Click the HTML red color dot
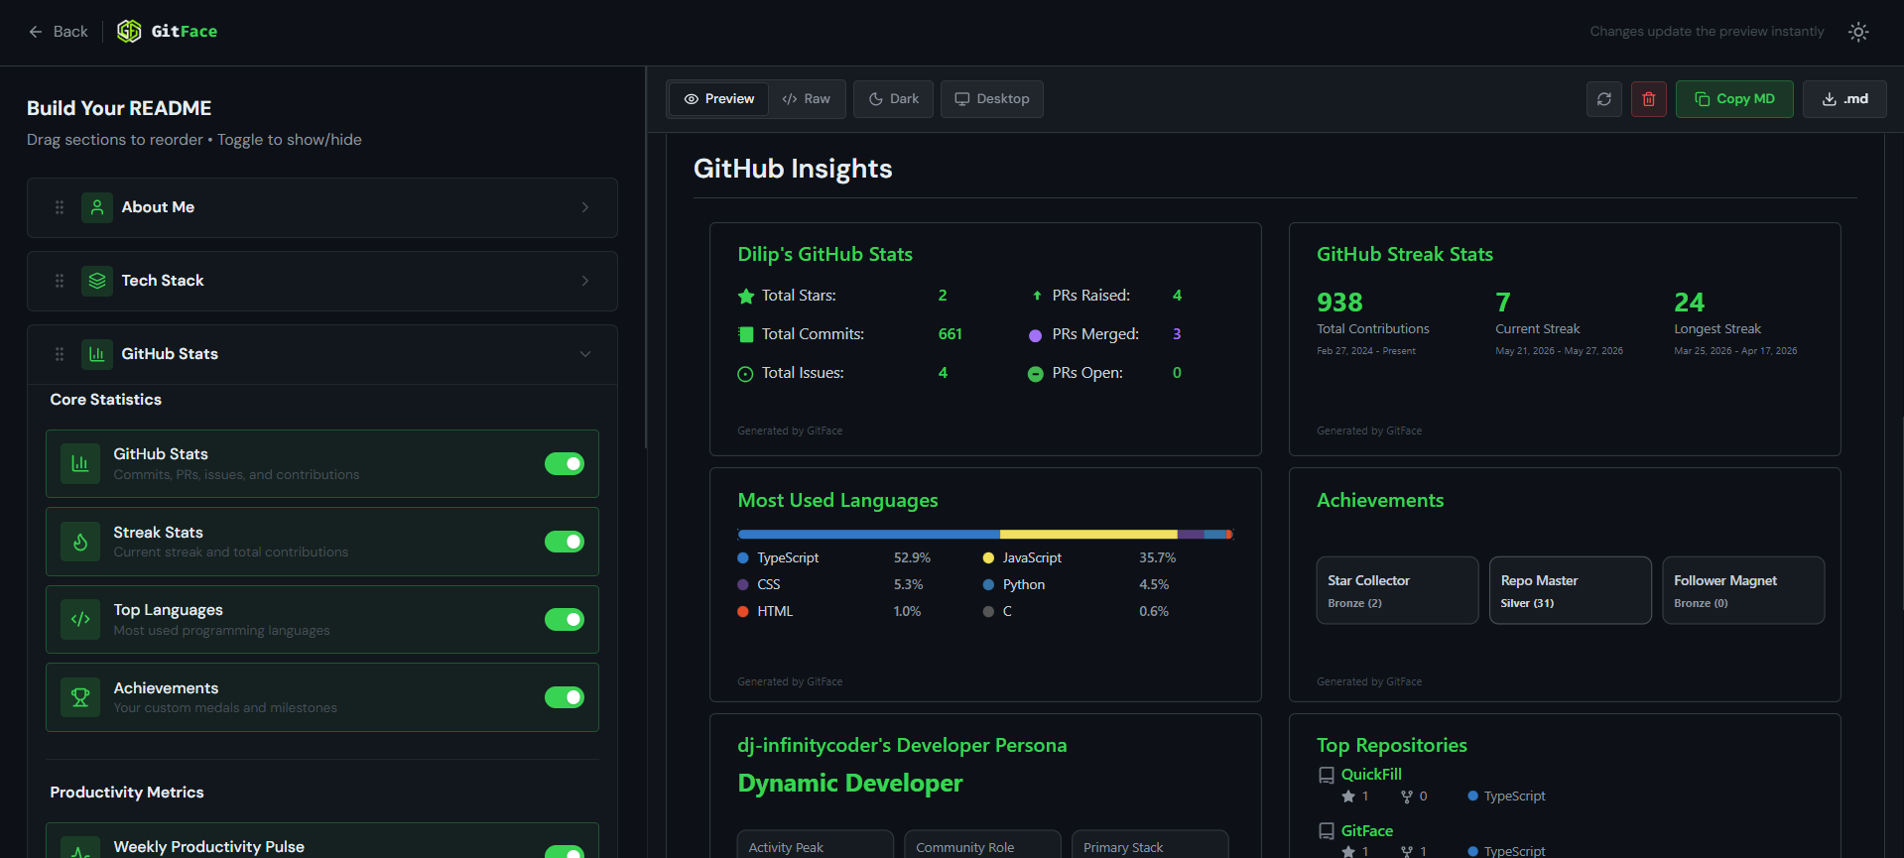The height and width of the screenshot is (858, 1904). click(743, 612)
